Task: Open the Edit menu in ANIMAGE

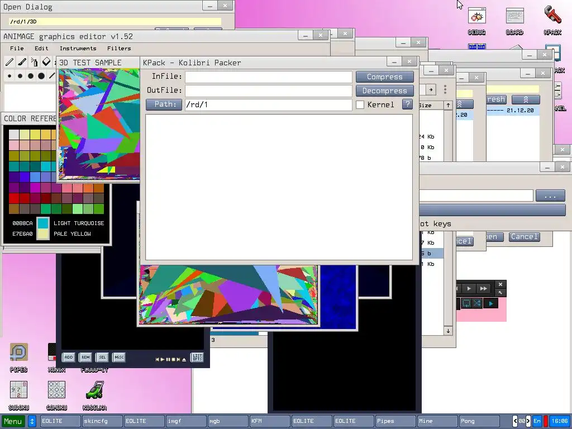Action: point(41,48)
